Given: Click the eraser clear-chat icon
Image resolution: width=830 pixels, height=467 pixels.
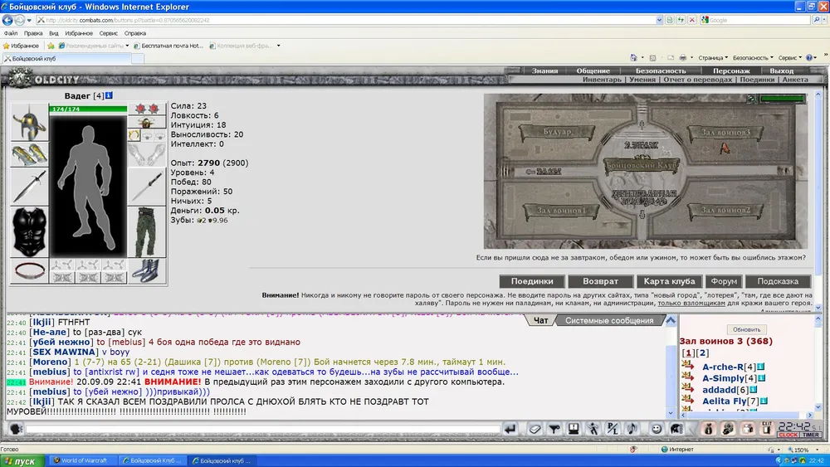Looking at the screenshot, I should tap(535, 429).
